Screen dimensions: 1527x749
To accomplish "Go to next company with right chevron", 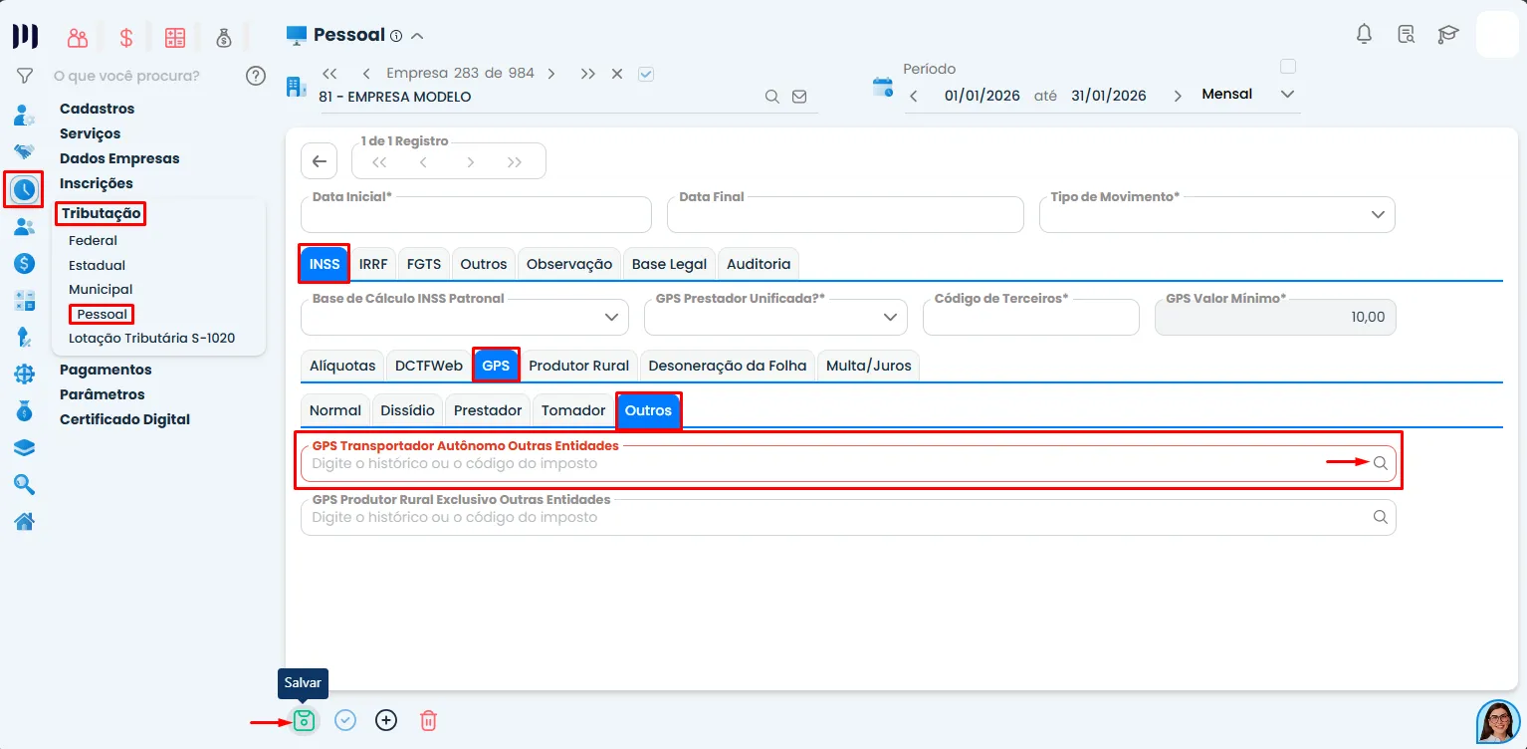I will click(x=550, y=74).
